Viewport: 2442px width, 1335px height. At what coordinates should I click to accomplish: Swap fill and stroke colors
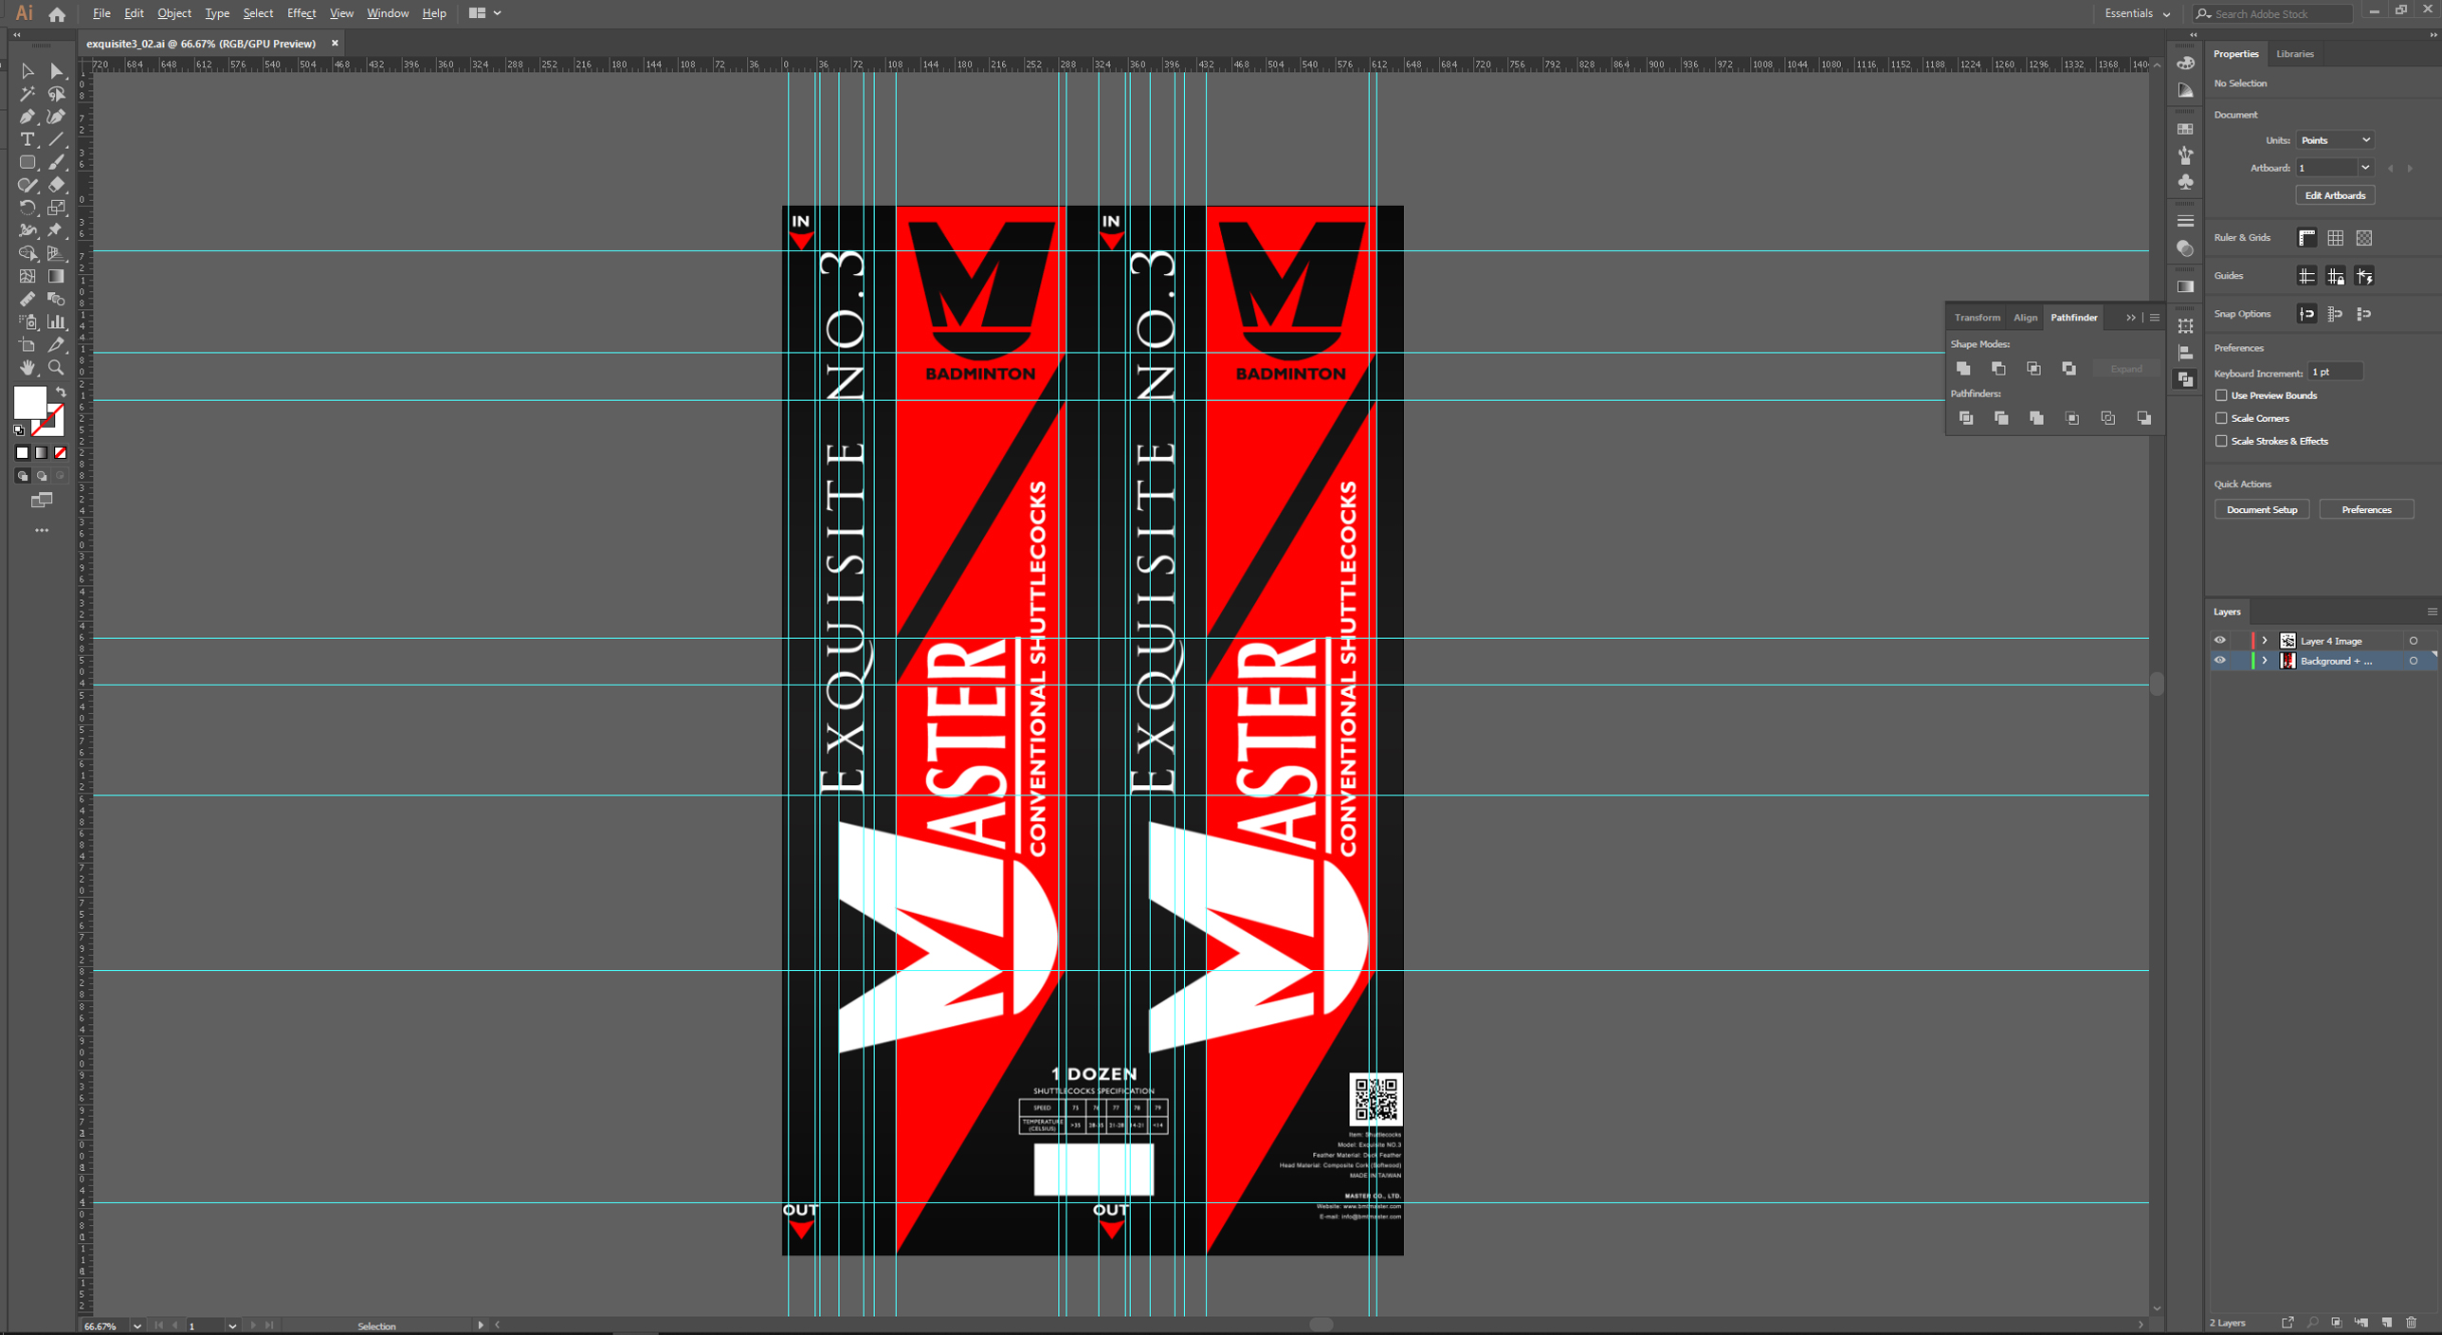point(61,392)
